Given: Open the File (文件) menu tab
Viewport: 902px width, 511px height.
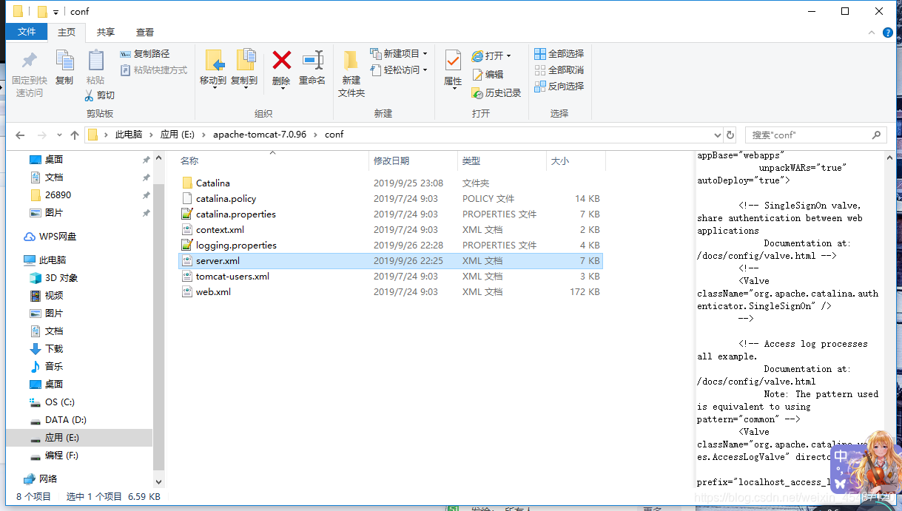Looking at the screenshot, I should pos(27,32).
